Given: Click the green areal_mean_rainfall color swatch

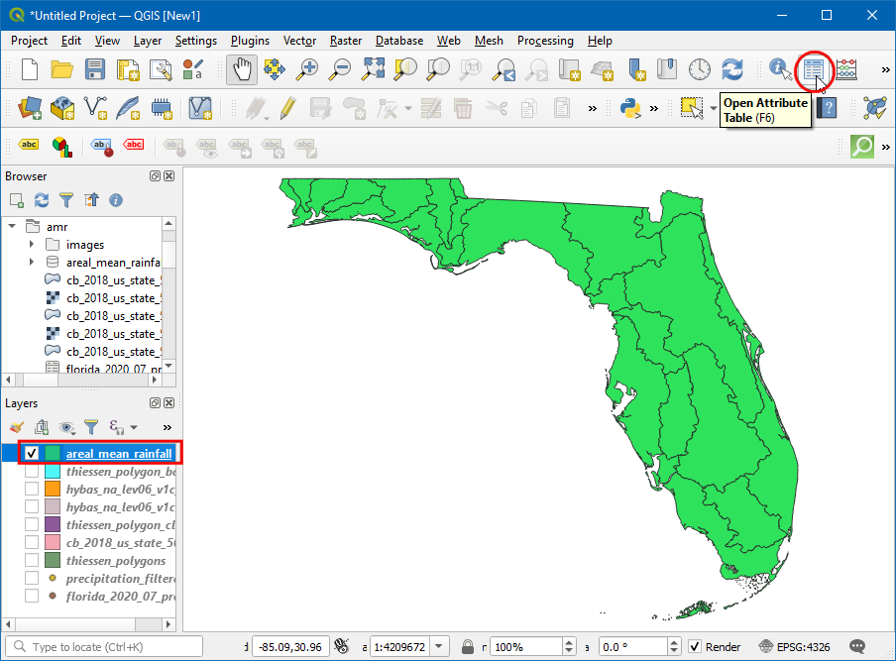Looking at the screenshot, I should pos(53,453).
